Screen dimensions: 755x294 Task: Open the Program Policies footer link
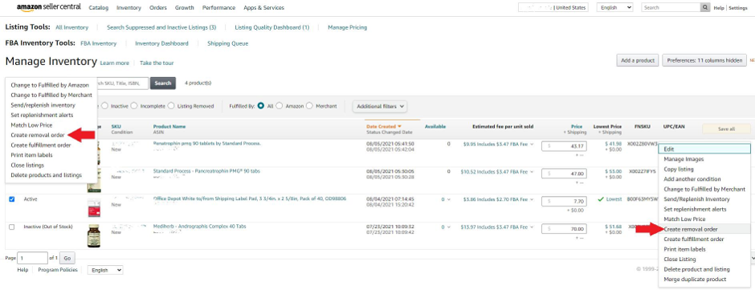58,270
